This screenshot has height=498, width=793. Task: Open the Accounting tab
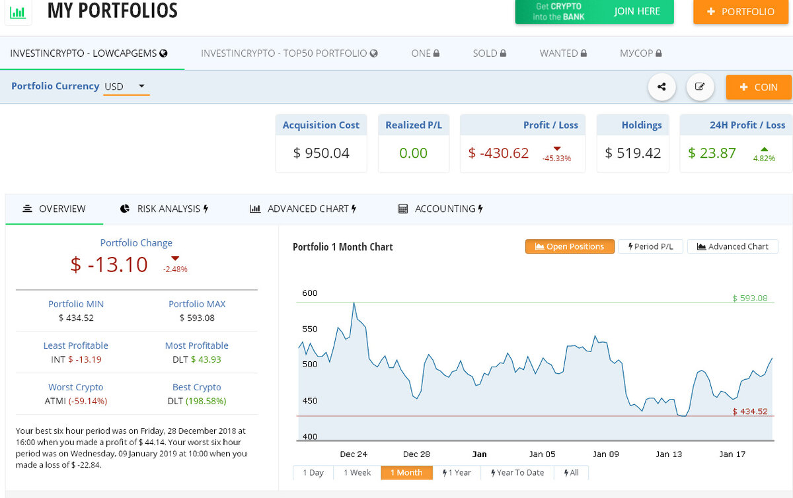tap(441, 209)
